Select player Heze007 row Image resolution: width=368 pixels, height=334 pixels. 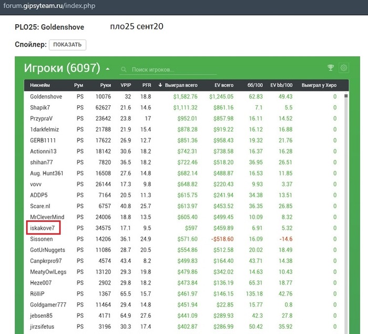tap(183, 283)
